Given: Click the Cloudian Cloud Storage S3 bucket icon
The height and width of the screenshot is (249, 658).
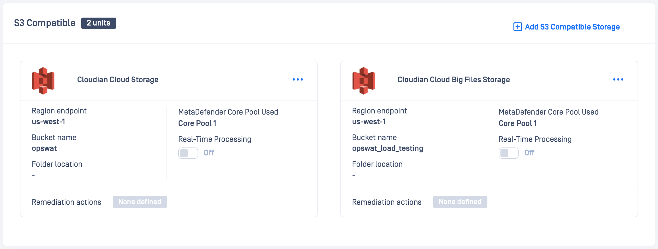Looking at the screenshot, I should pos(43,81).
